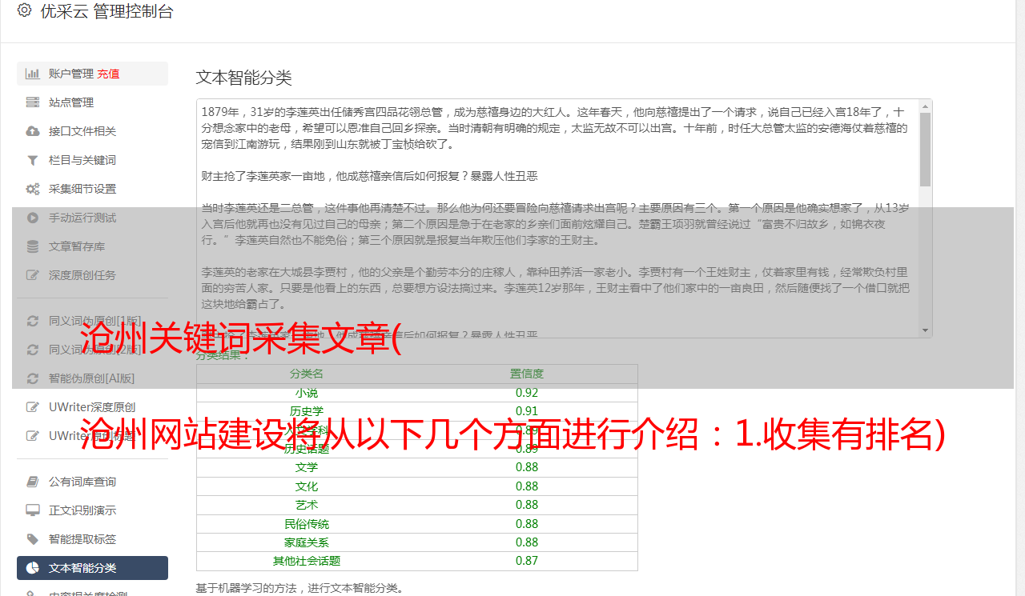Click the gear icon beside 优采云 管理控制台
Screen dimensions: 1025x596
[x=24, y=11]
